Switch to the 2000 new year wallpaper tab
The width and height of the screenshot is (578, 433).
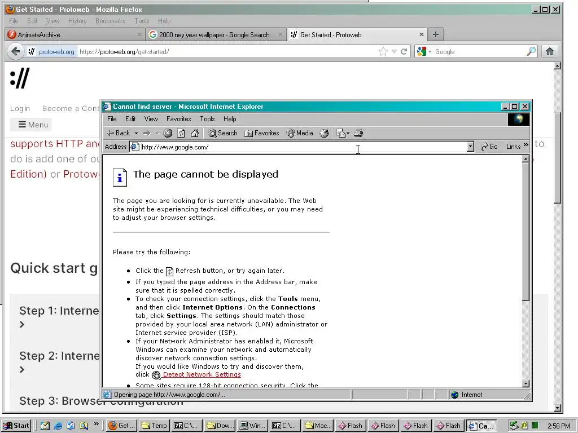tap(216, 34)
